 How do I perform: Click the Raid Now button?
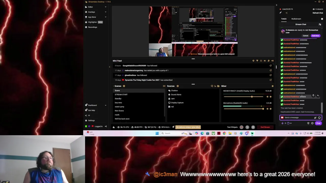point(315,36)
